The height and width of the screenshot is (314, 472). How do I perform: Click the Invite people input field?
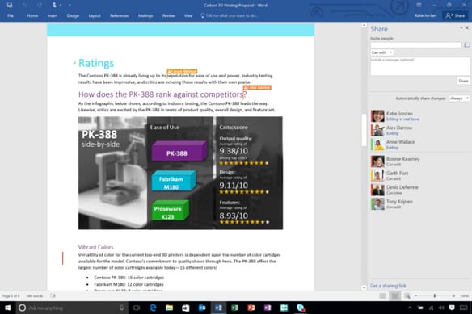pos(415,45)
